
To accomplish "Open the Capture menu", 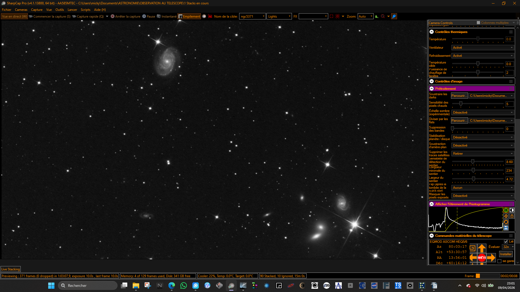I will coord(37,10).
